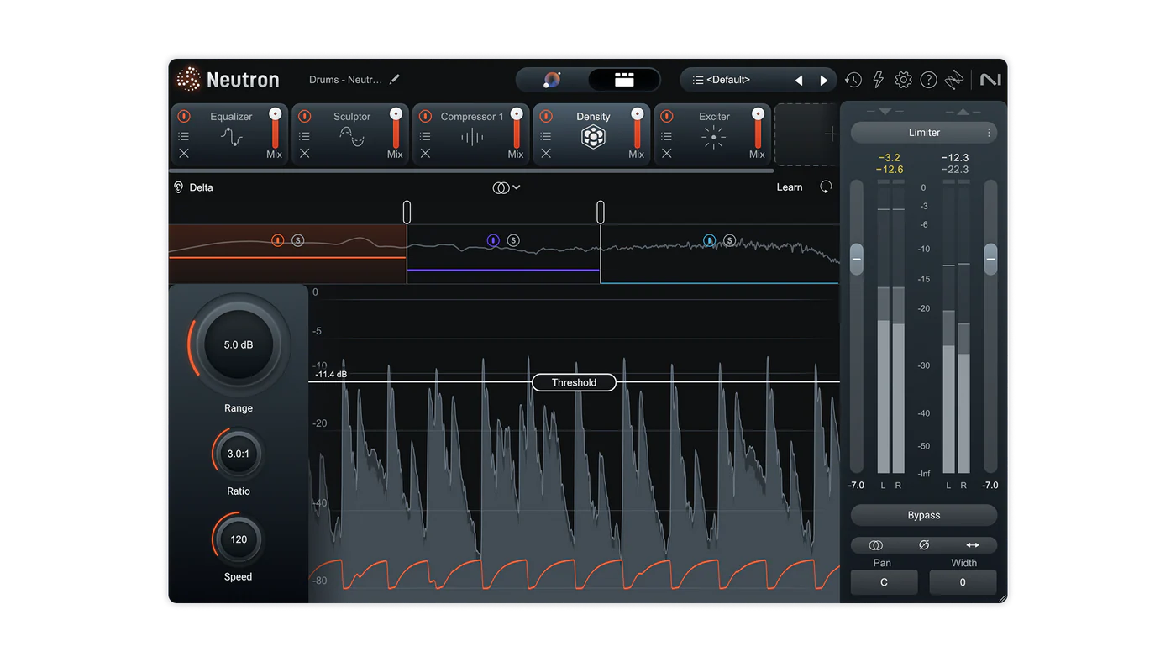Click the Equalizer Mix slider handle

[x=275, y=114]
